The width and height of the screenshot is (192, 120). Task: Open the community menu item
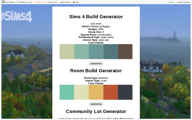pos(24,2)
